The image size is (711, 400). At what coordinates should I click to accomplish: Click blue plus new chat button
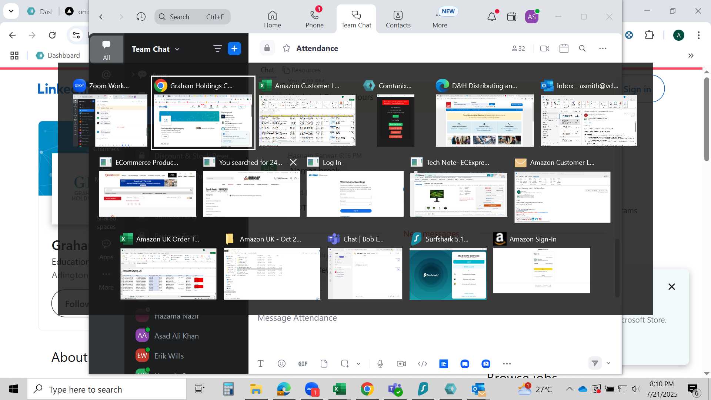coord(234,49)
